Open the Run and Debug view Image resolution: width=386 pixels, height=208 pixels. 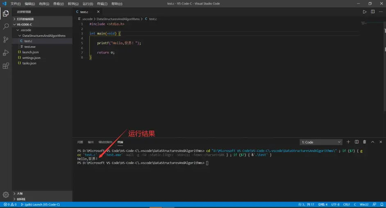click(6, 53)
